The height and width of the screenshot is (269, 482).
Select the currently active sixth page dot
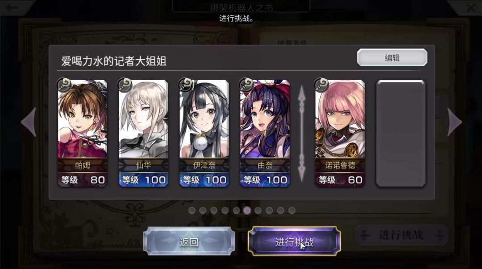click(247, 210)
